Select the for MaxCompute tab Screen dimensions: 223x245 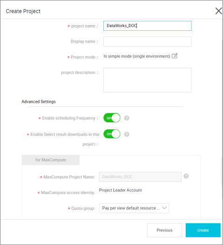click(51, 160)
